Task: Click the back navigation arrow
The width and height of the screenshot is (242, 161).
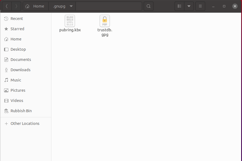Action: pyautogui.click(x=7, y=6)
